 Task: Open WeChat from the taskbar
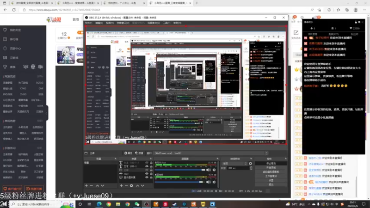[137, 204]
